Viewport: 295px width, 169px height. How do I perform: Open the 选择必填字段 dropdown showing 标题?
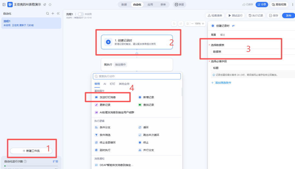(x=253, y=68)
